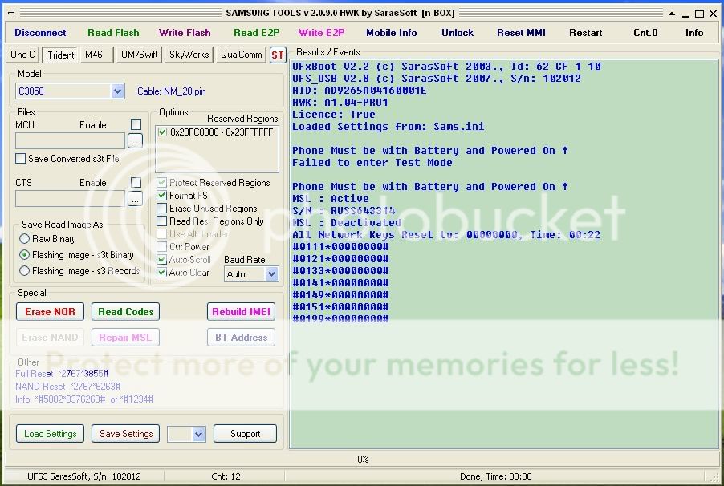Click the roll-up arrow in title bar

tap(672, 14)
